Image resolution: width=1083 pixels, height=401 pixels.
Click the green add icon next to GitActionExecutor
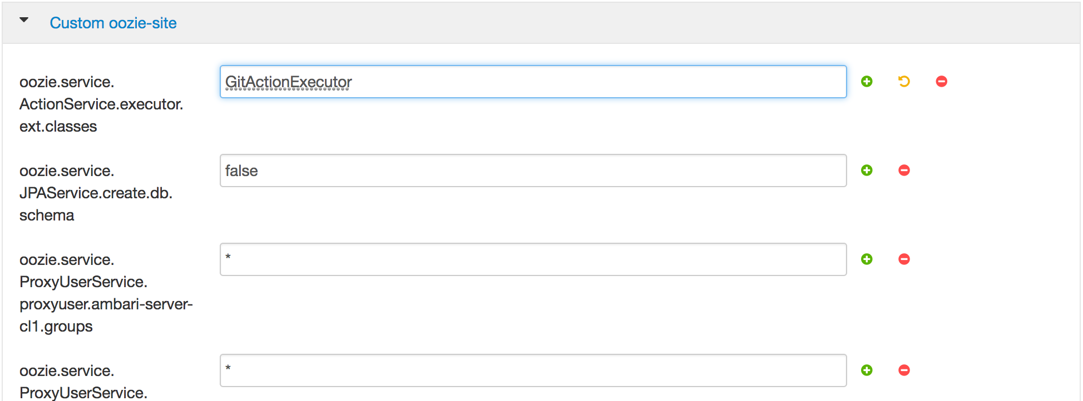pos(868,81)
